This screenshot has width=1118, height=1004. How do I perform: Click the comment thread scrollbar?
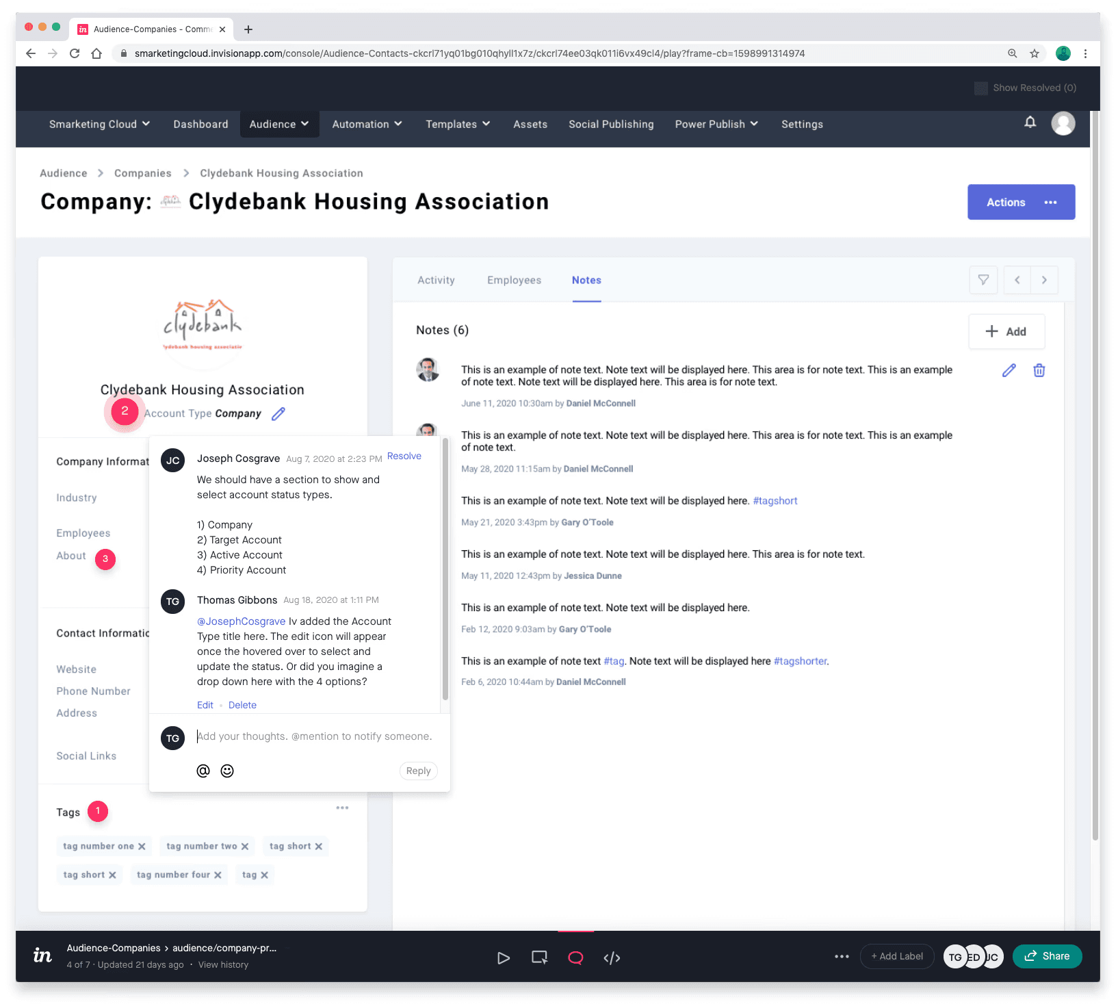coord(445,569)
